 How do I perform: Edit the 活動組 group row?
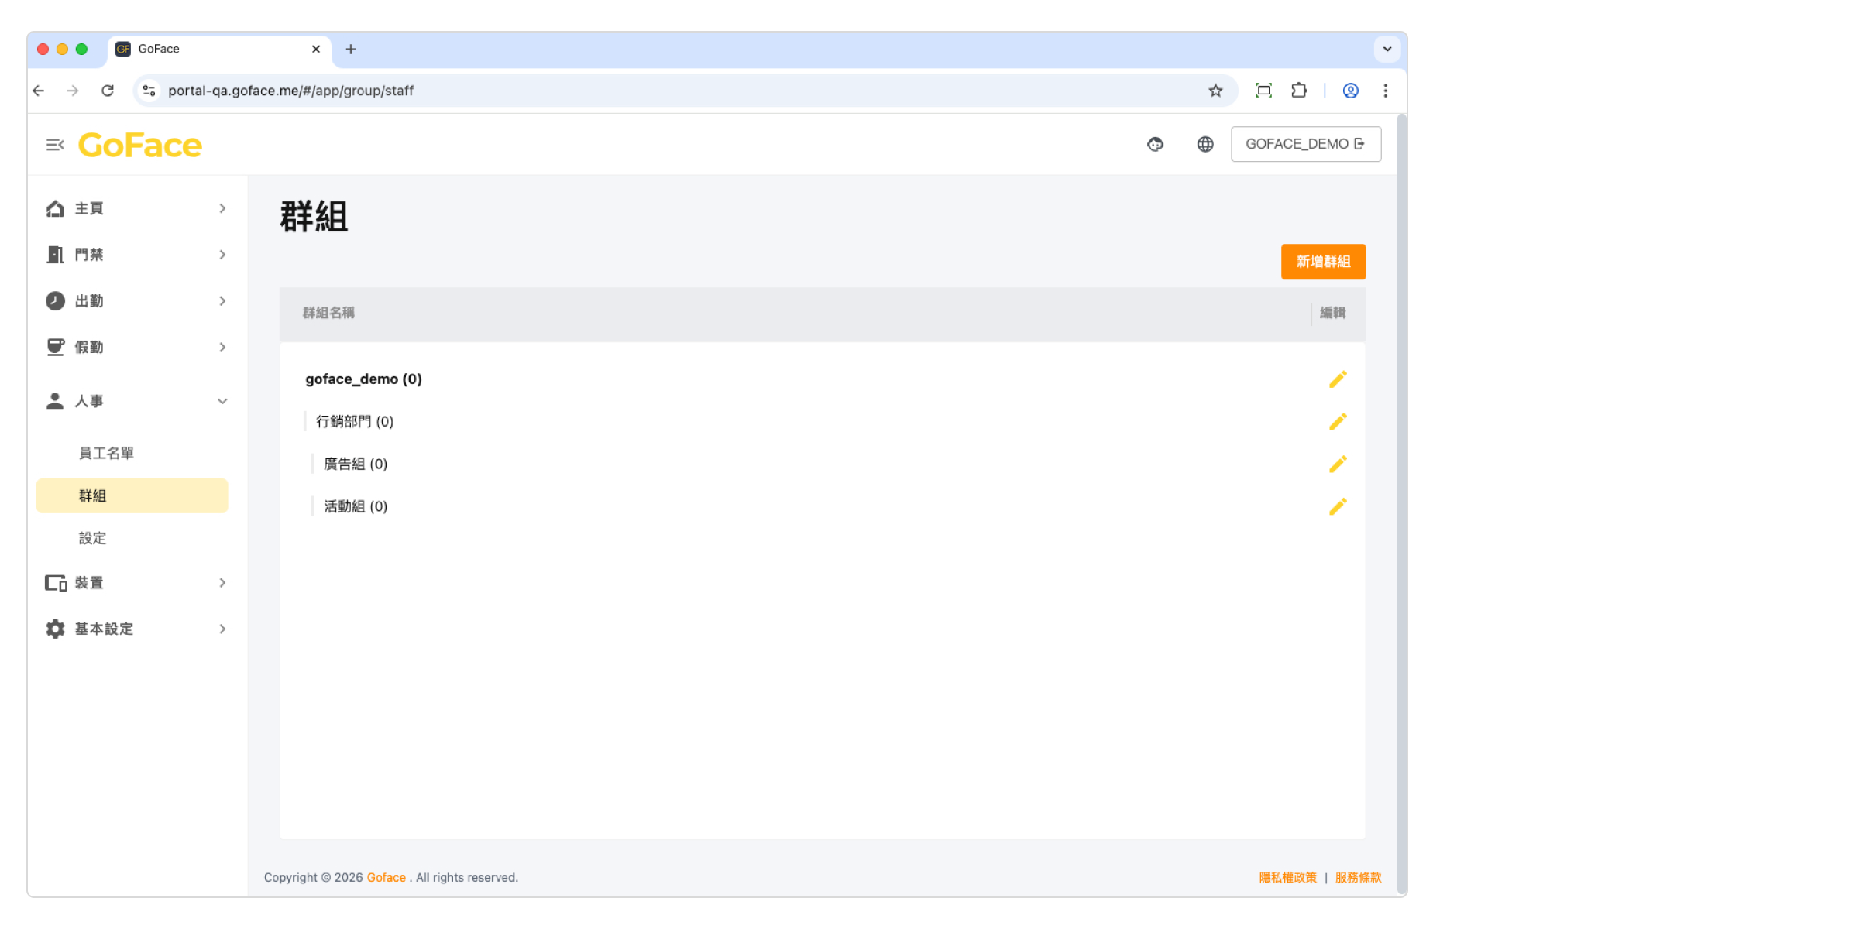[1337, 507]
